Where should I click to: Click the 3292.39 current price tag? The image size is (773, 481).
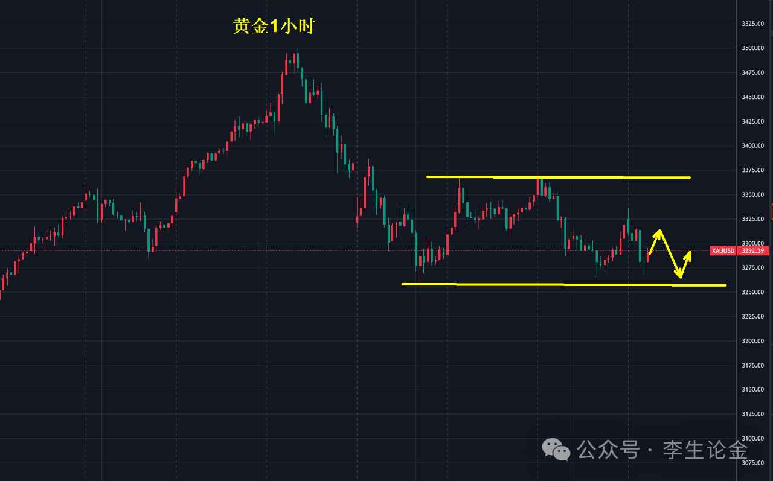[752, 251]
